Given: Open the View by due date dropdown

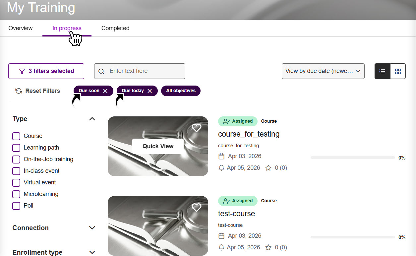Looking at the screenshot, I should pyautogui.click(x=323, y=71).
